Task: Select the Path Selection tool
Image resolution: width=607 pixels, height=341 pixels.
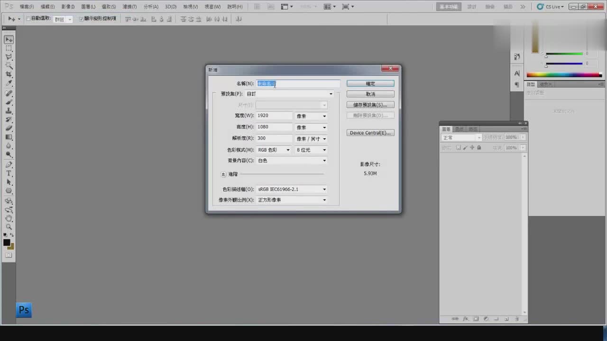Action: pos(9,182)
